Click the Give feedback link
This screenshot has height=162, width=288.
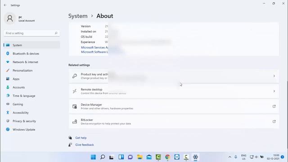[x=85, y=145]
